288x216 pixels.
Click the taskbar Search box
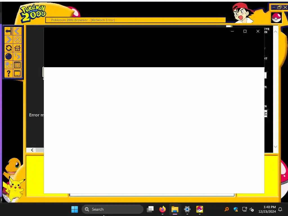pos(112,209)
